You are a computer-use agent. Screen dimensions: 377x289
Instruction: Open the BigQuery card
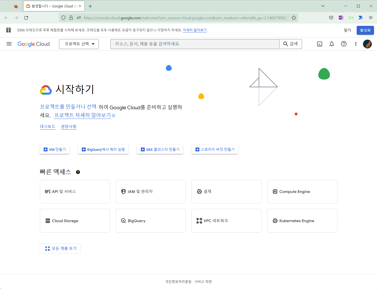[x=151, y=221]
